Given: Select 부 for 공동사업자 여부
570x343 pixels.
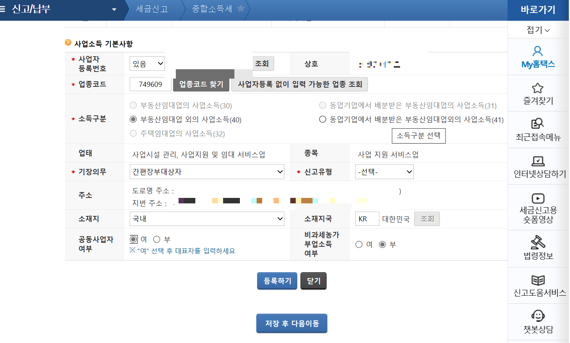Looking at the screenshot, I should (157, 239).
